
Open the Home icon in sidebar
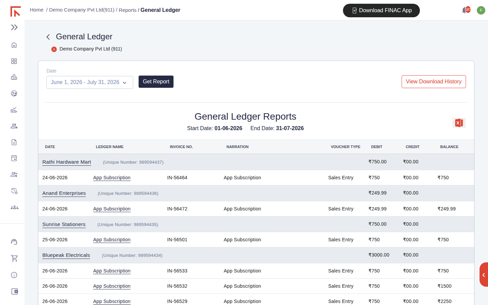tap(14, 45)
